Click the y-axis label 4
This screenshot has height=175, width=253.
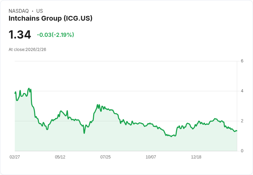[242, 91]
